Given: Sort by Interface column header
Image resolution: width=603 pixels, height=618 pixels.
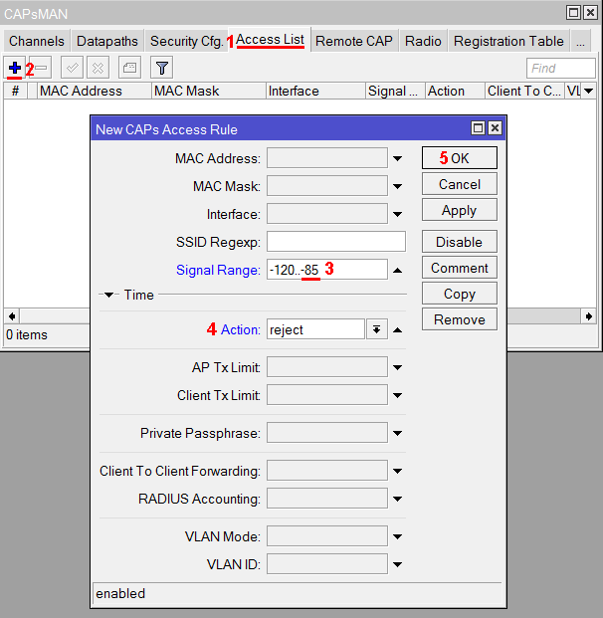Looking at the screenshot, I should click(x=315, y=91).
